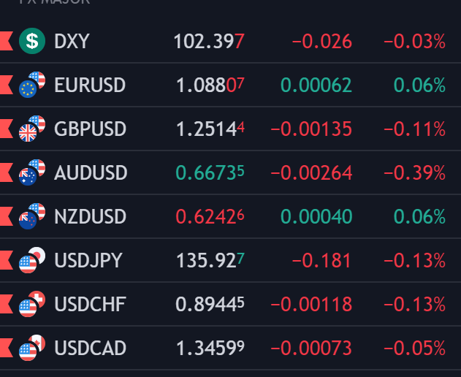Click the USDCAD flag pair icon
Viewport: 461px width, 377px height.
(31, 348)
